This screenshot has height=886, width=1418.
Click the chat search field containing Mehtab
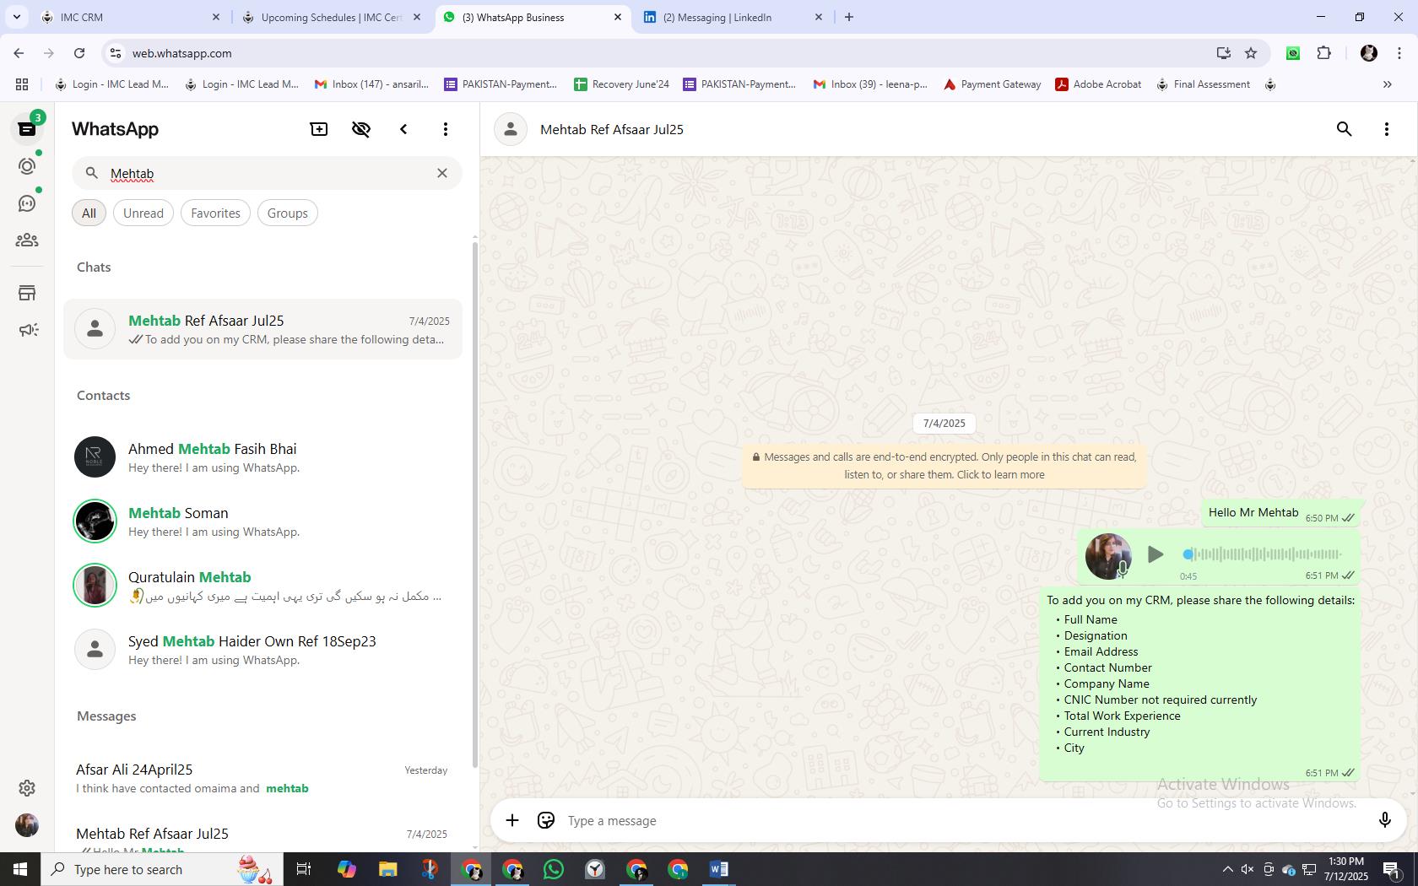267,173
